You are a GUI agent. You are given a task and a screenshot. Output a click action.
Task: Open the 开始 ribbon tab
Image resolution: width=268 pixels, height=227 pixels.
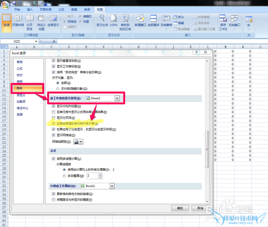[17, 10]
